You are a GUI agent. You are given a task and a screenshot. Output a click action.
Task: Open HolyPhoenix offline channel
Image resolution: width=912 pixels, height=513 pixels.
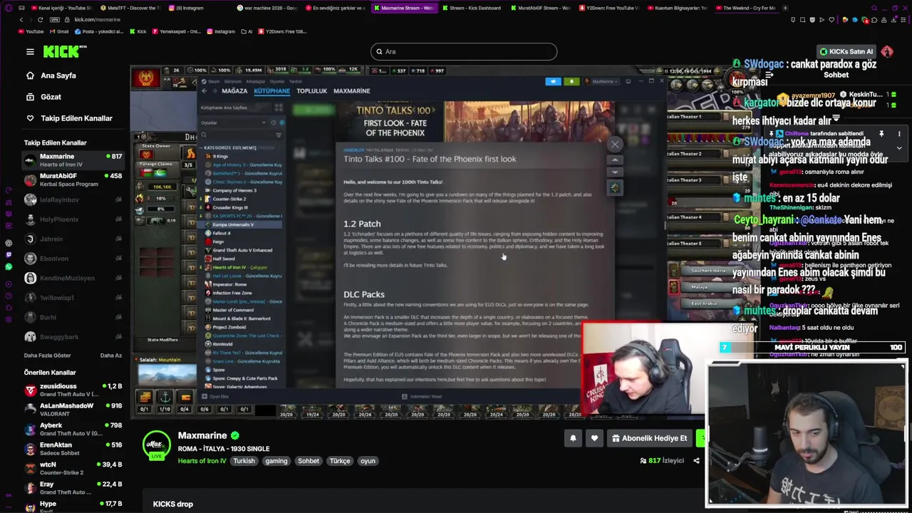click(72, 219)
